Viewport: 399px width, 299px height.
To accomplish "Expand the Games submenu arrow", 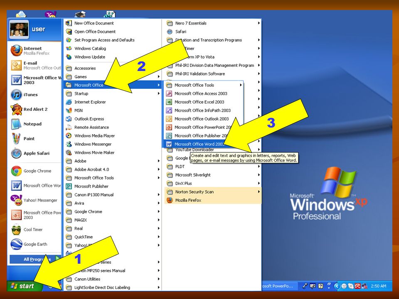I will [158, 76].
